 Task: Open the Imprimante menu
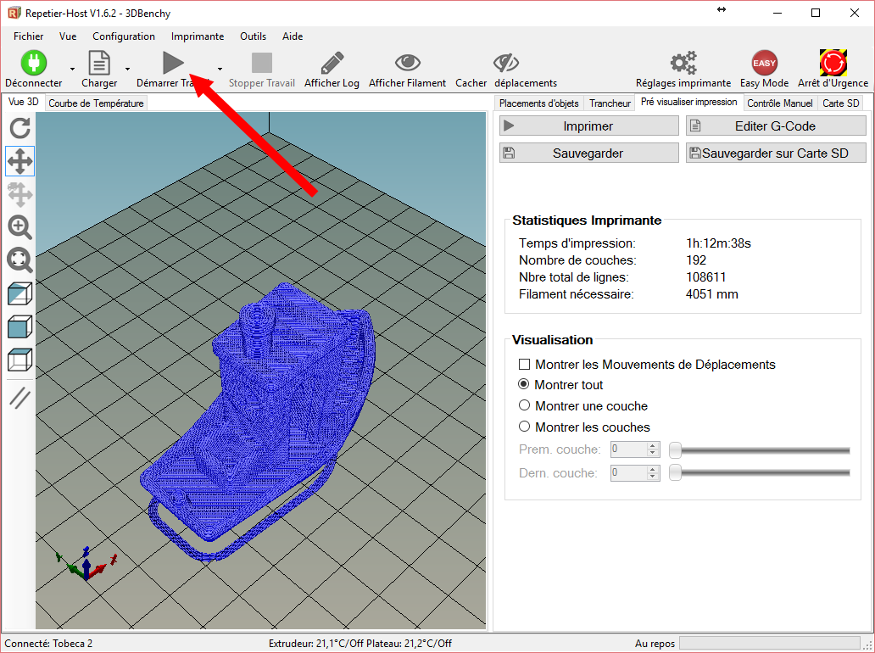click(197, 36)
